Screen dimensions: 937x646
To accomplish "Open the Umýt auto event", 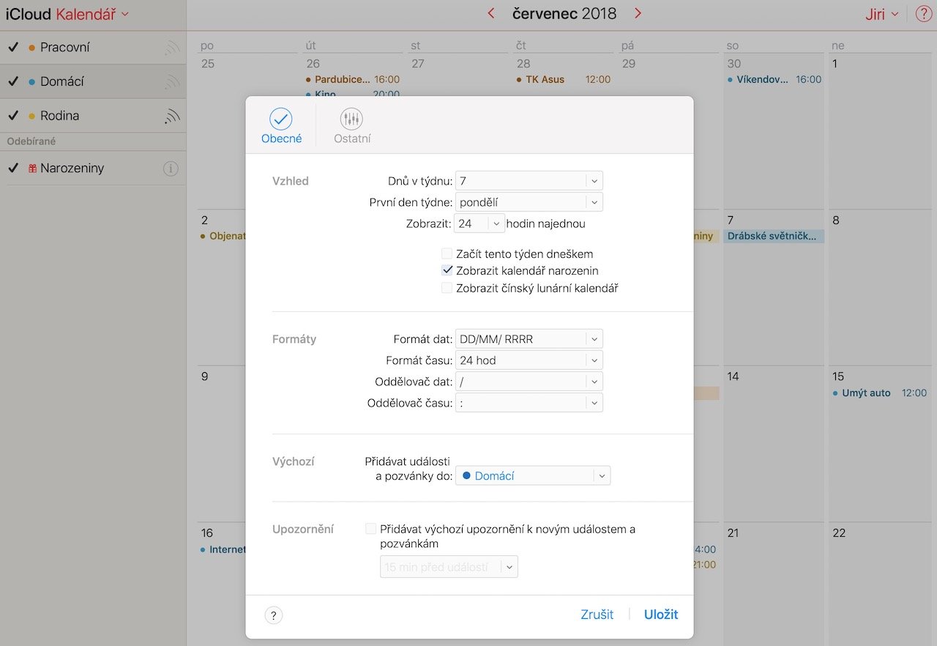I will 880,393.
